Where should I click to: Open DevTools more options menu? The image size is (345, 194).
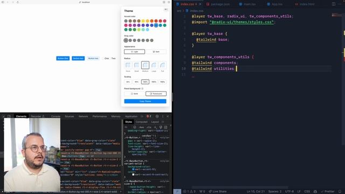[x=163, y=116]
